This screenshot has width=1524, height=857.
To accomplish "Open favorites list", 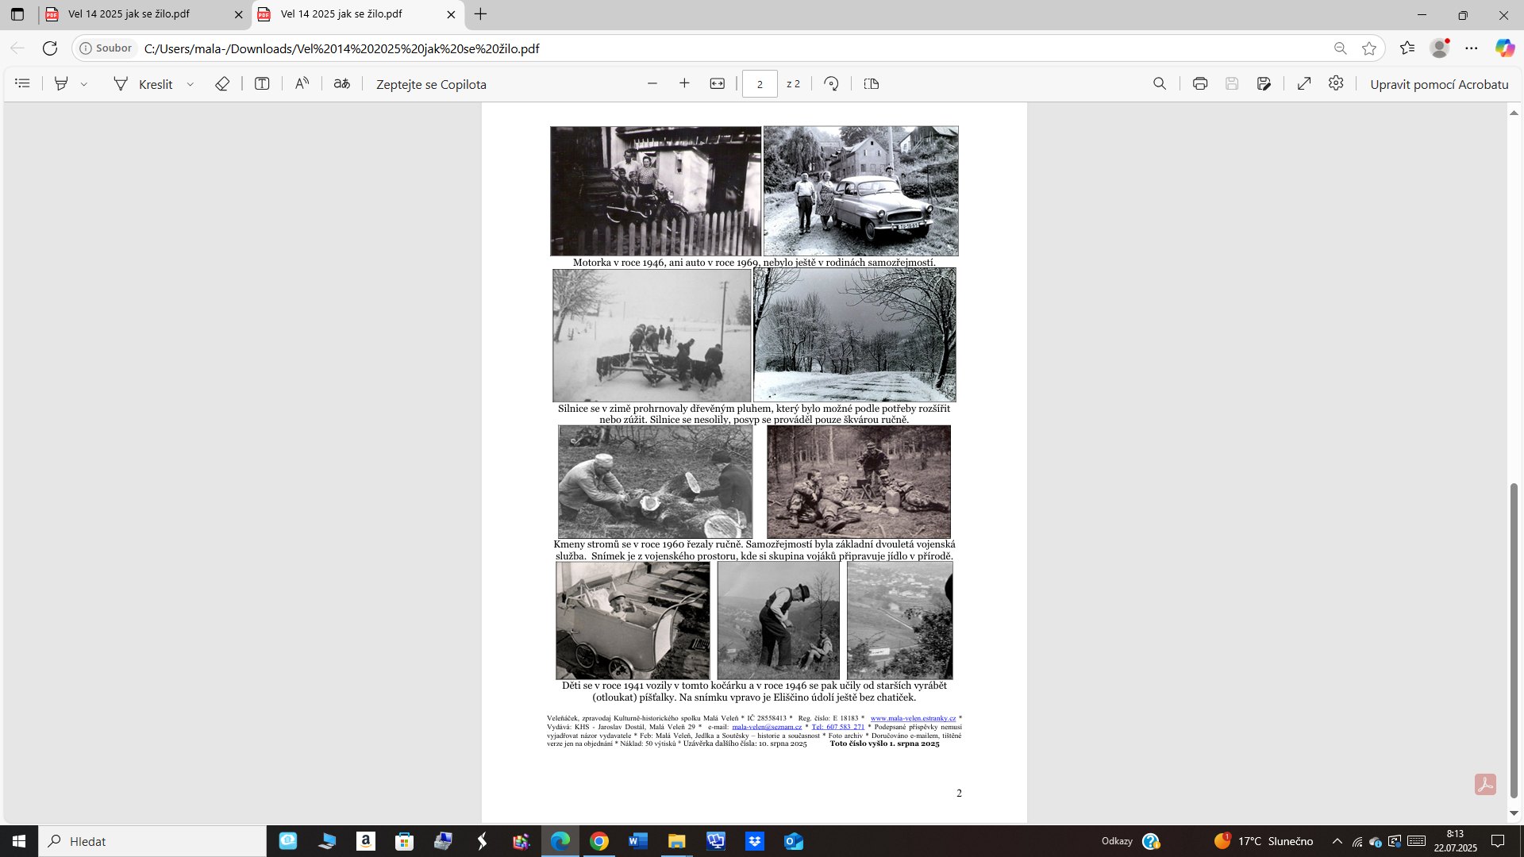I will [x=1407, y=48].
